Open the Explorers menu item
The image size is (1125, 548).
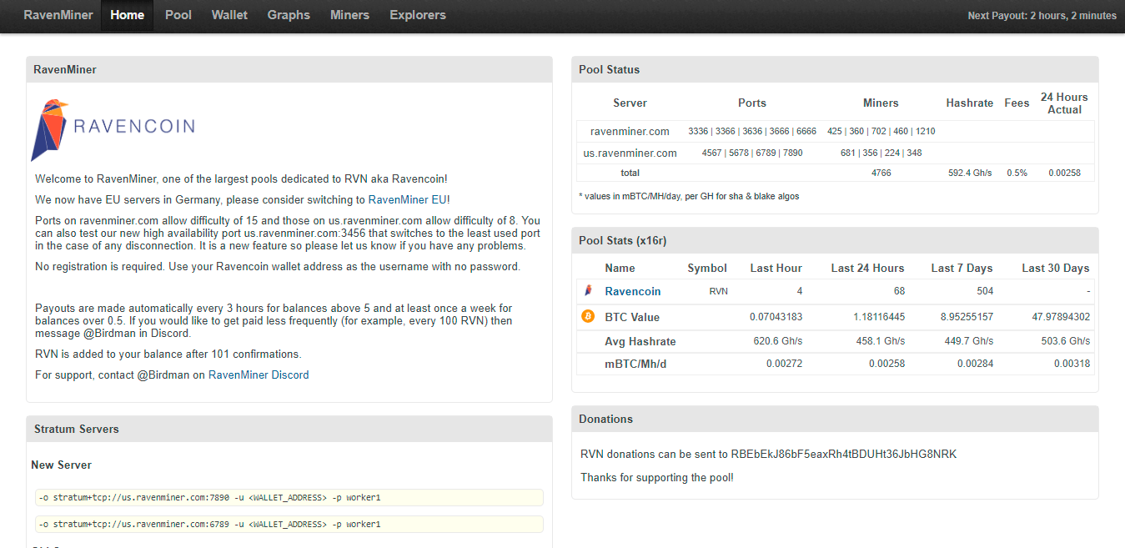(418, 15)
